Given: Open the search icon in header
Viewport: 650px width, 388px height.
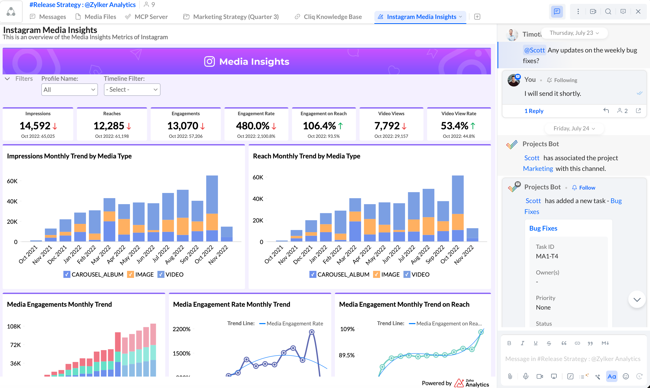Looking at the screenshot, I should [608, 11].
